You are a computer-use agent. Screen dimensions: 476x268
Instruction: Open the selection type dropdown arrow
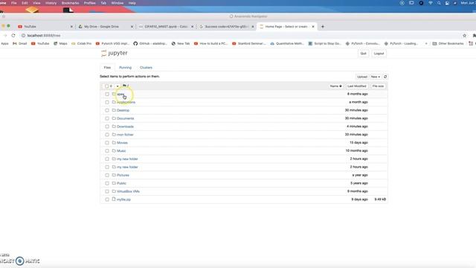[118, 86]
